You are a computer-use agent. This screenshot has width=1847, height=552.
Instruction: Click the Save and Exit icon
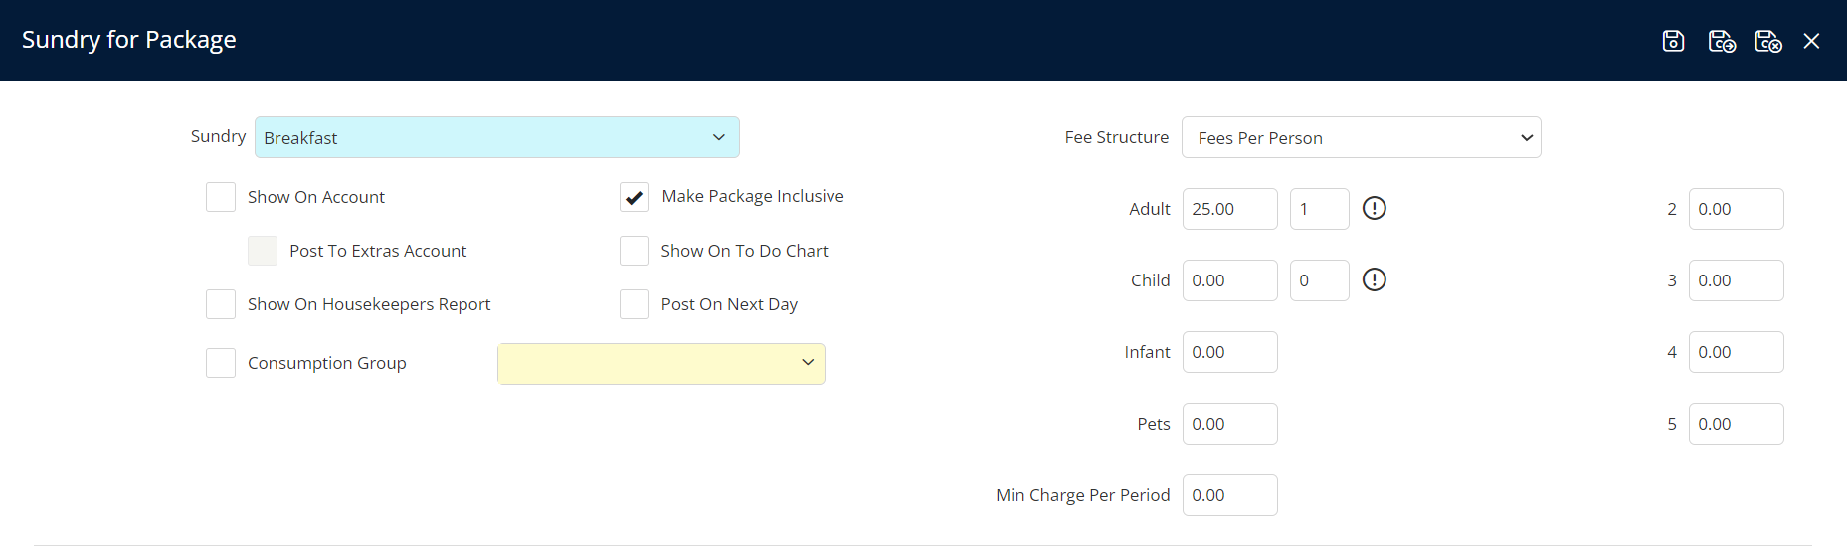click(x=1767, y=41)
